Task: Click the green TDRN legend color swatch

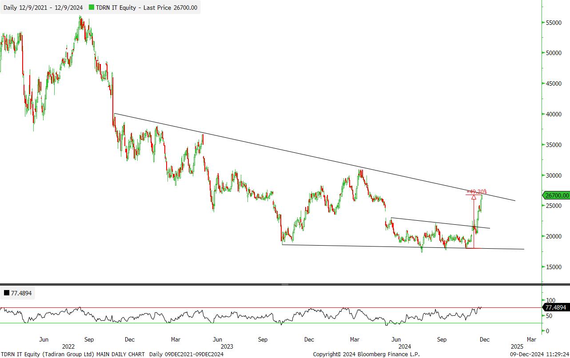Action: 92,8
